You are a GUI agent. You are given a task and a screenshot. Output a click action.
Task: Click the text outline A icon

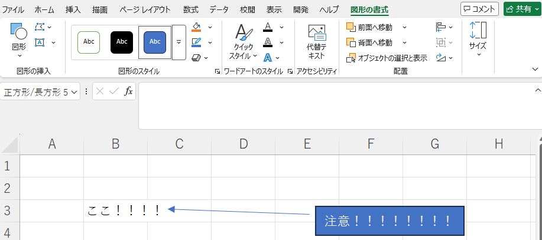268,42
